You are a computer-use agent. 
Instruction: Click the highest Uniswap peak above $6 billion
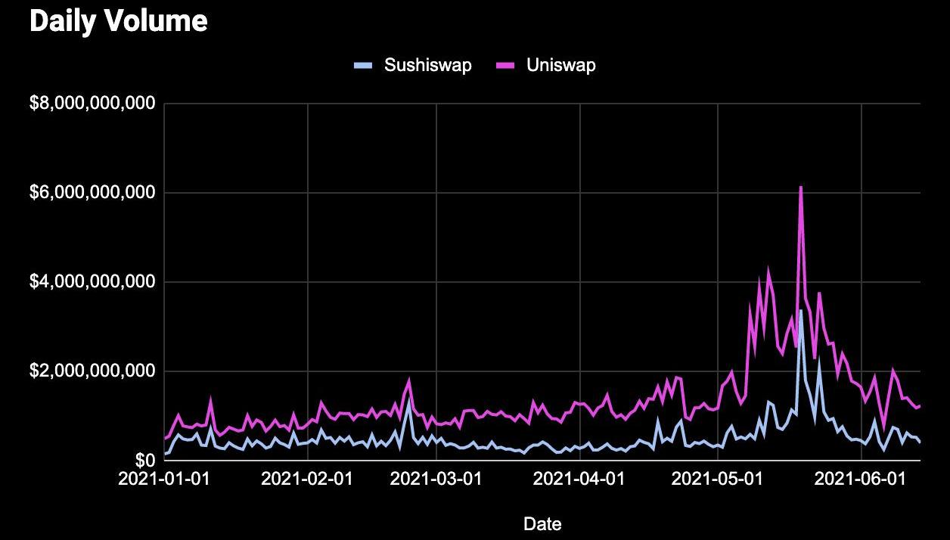point(800,187)
